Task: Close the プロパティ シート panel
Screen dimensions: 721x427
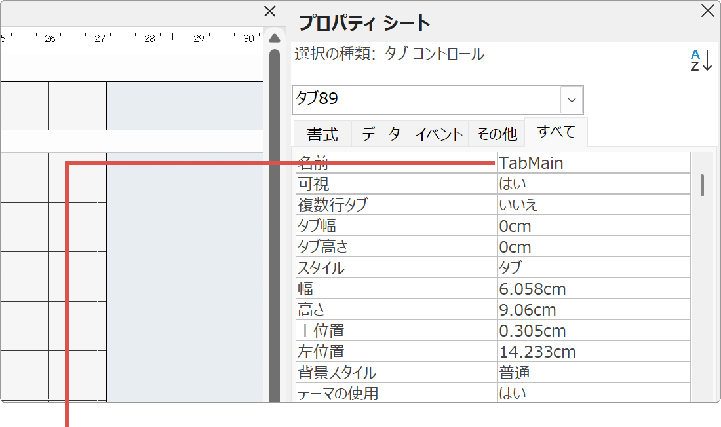Action: [x=707, y=11]
